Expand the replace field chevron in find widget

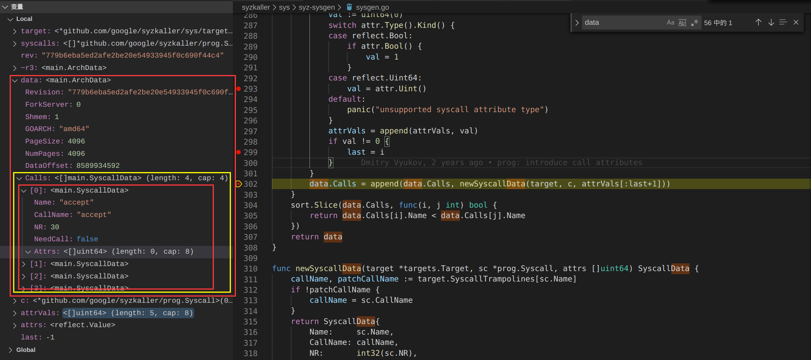[x=577, y=23]
